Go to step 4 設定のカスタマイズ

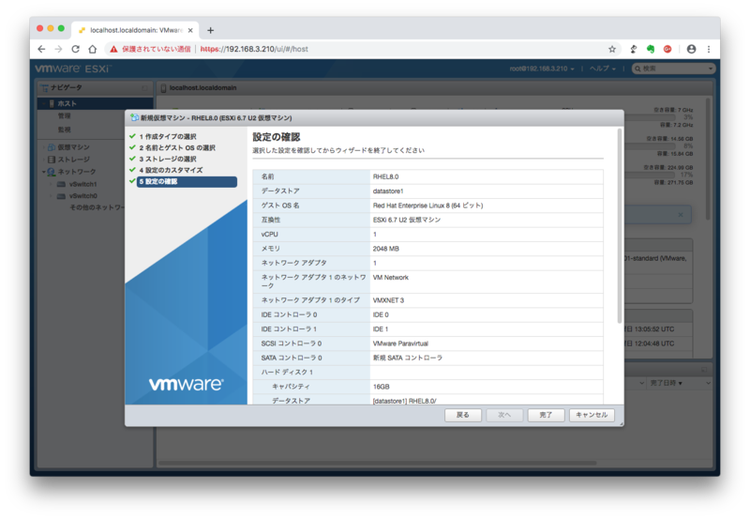coord(171,170)
